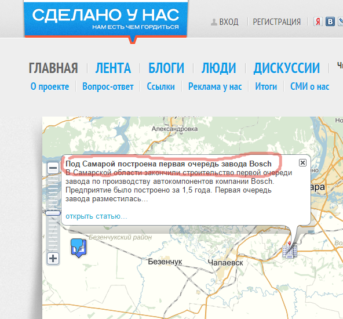Click the Безенчук label on map
The width and height of the screenshot is (343, 319).
(165, 262)
